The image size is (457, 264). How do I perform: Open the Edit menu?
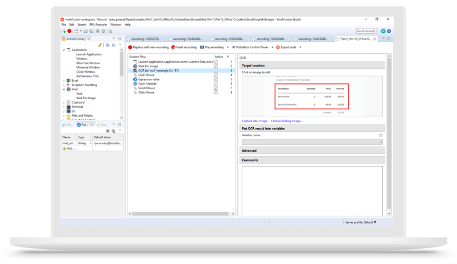71,25
